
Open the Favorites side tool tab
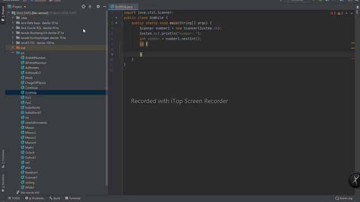3,183
